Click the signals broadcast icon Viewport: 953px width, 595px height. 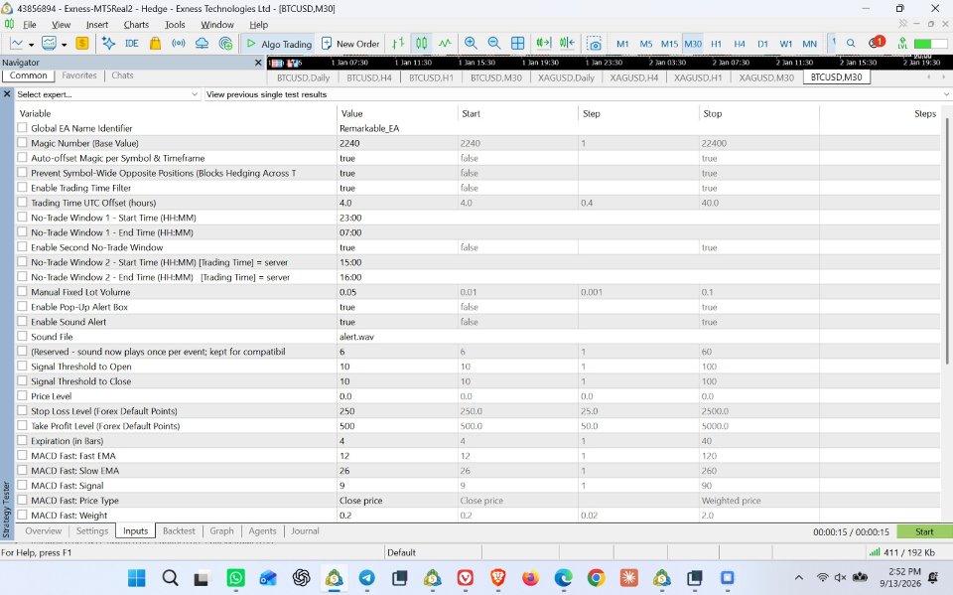click(x=178, y=43)
